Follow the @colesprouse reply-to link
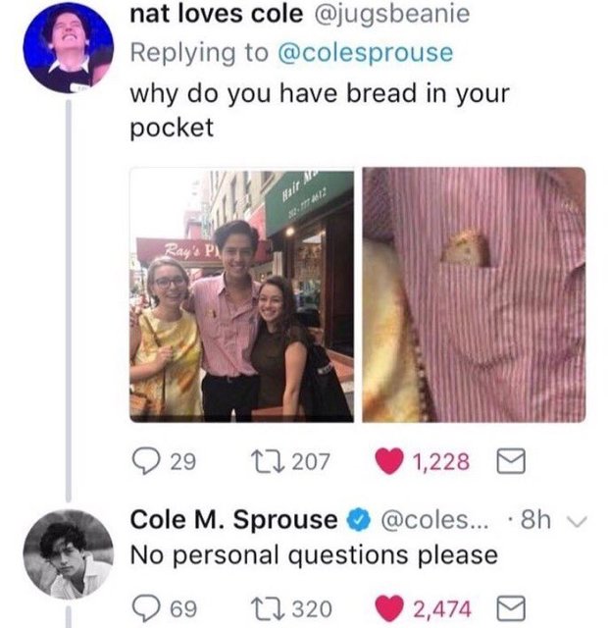This screenshot has width=608, height=628. pyautogui.click(x=368, y=53)
